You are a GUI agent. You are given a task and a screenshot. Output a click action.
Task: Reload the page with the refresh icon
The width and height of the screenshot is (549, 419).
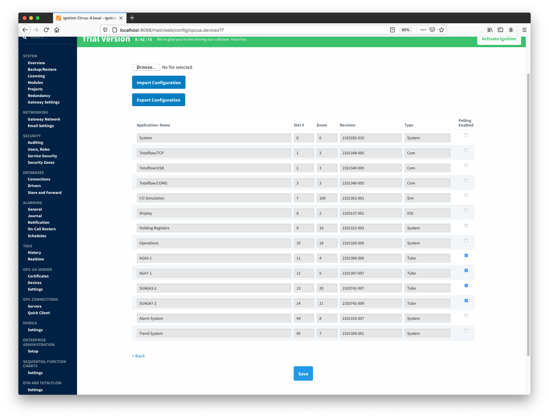[46, 30]
